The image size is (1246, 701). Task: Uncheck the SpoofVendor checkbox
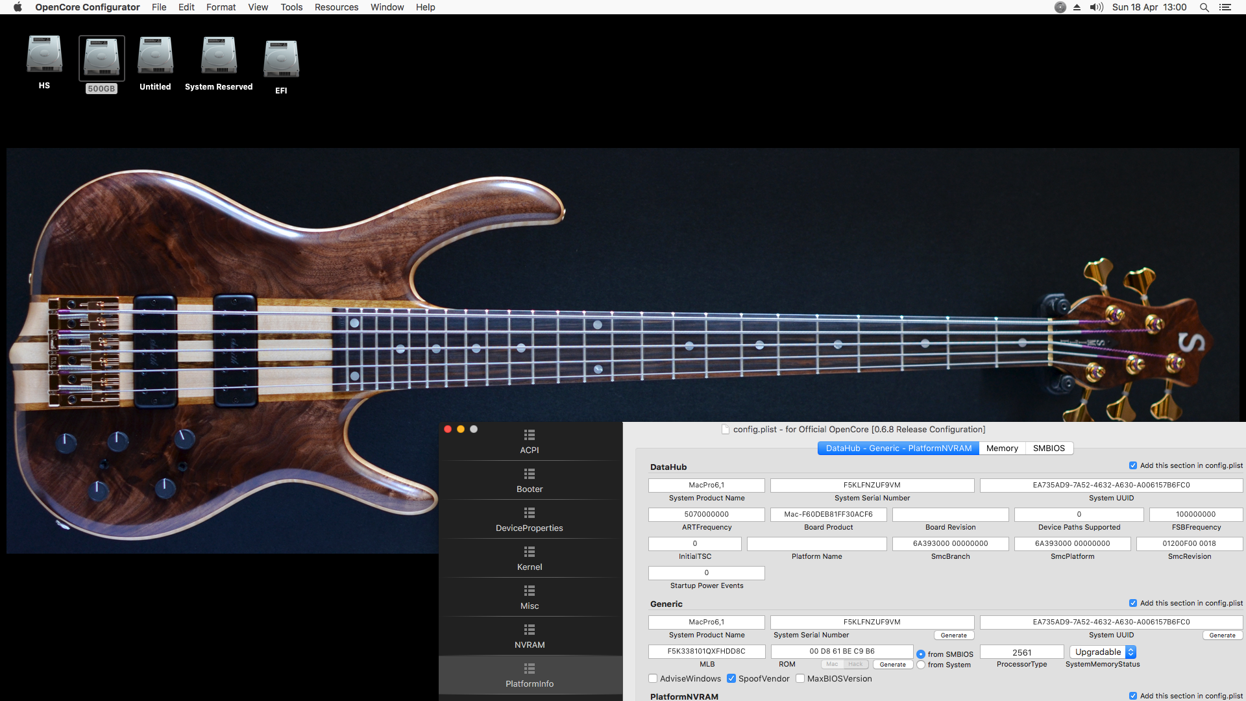(731, 678)
